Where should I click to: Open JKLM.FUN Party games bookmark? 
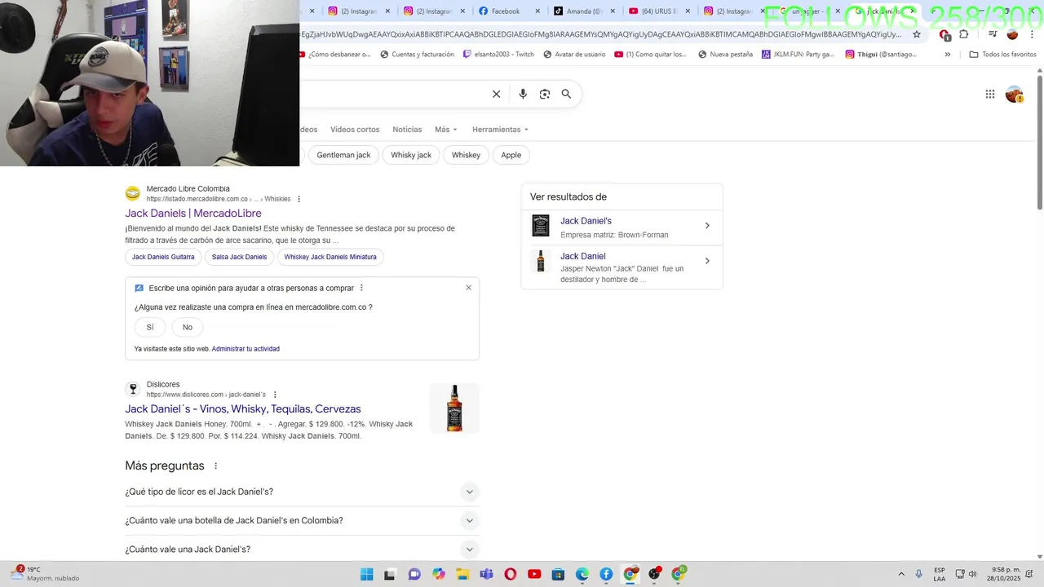(798, 55)
